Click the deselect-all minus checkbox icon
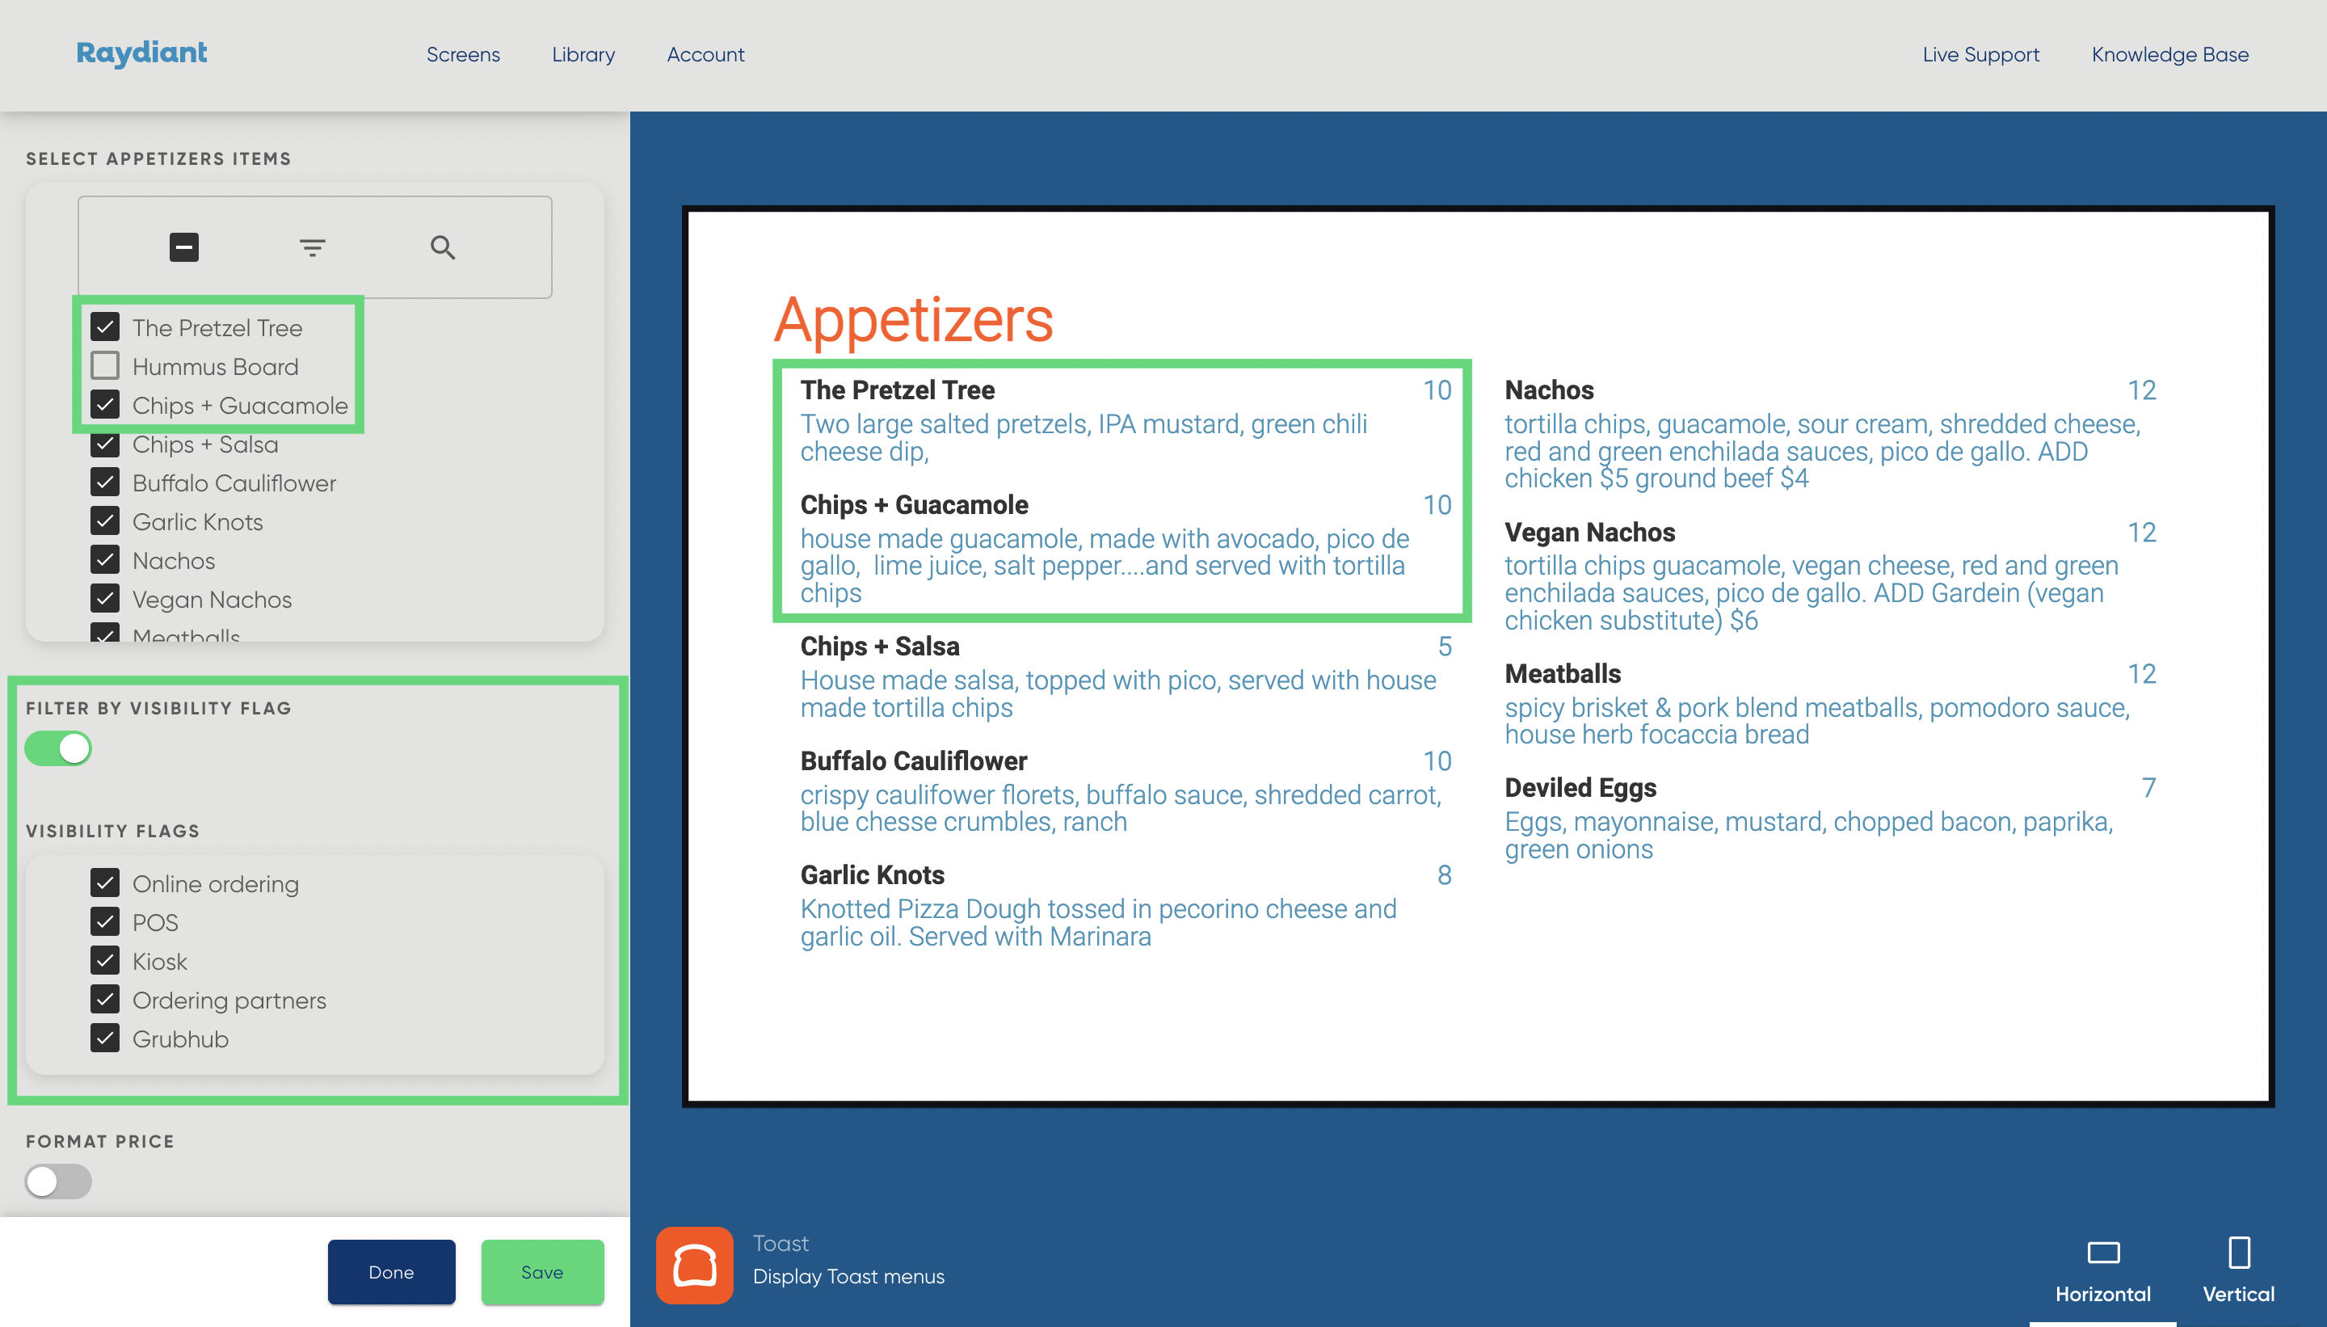This screenshot has height=1327, width=2327. 184,247
